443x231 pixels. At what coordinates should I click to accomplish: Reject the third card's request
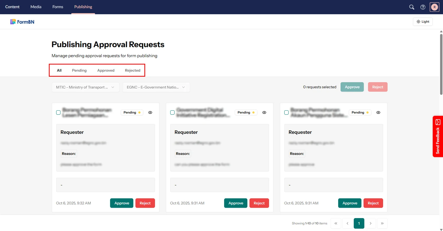pyautogui.click(x=373, y=203)
